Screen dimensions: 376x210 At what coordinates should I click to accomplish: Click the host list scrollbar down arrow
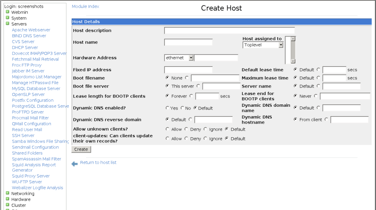293,61
